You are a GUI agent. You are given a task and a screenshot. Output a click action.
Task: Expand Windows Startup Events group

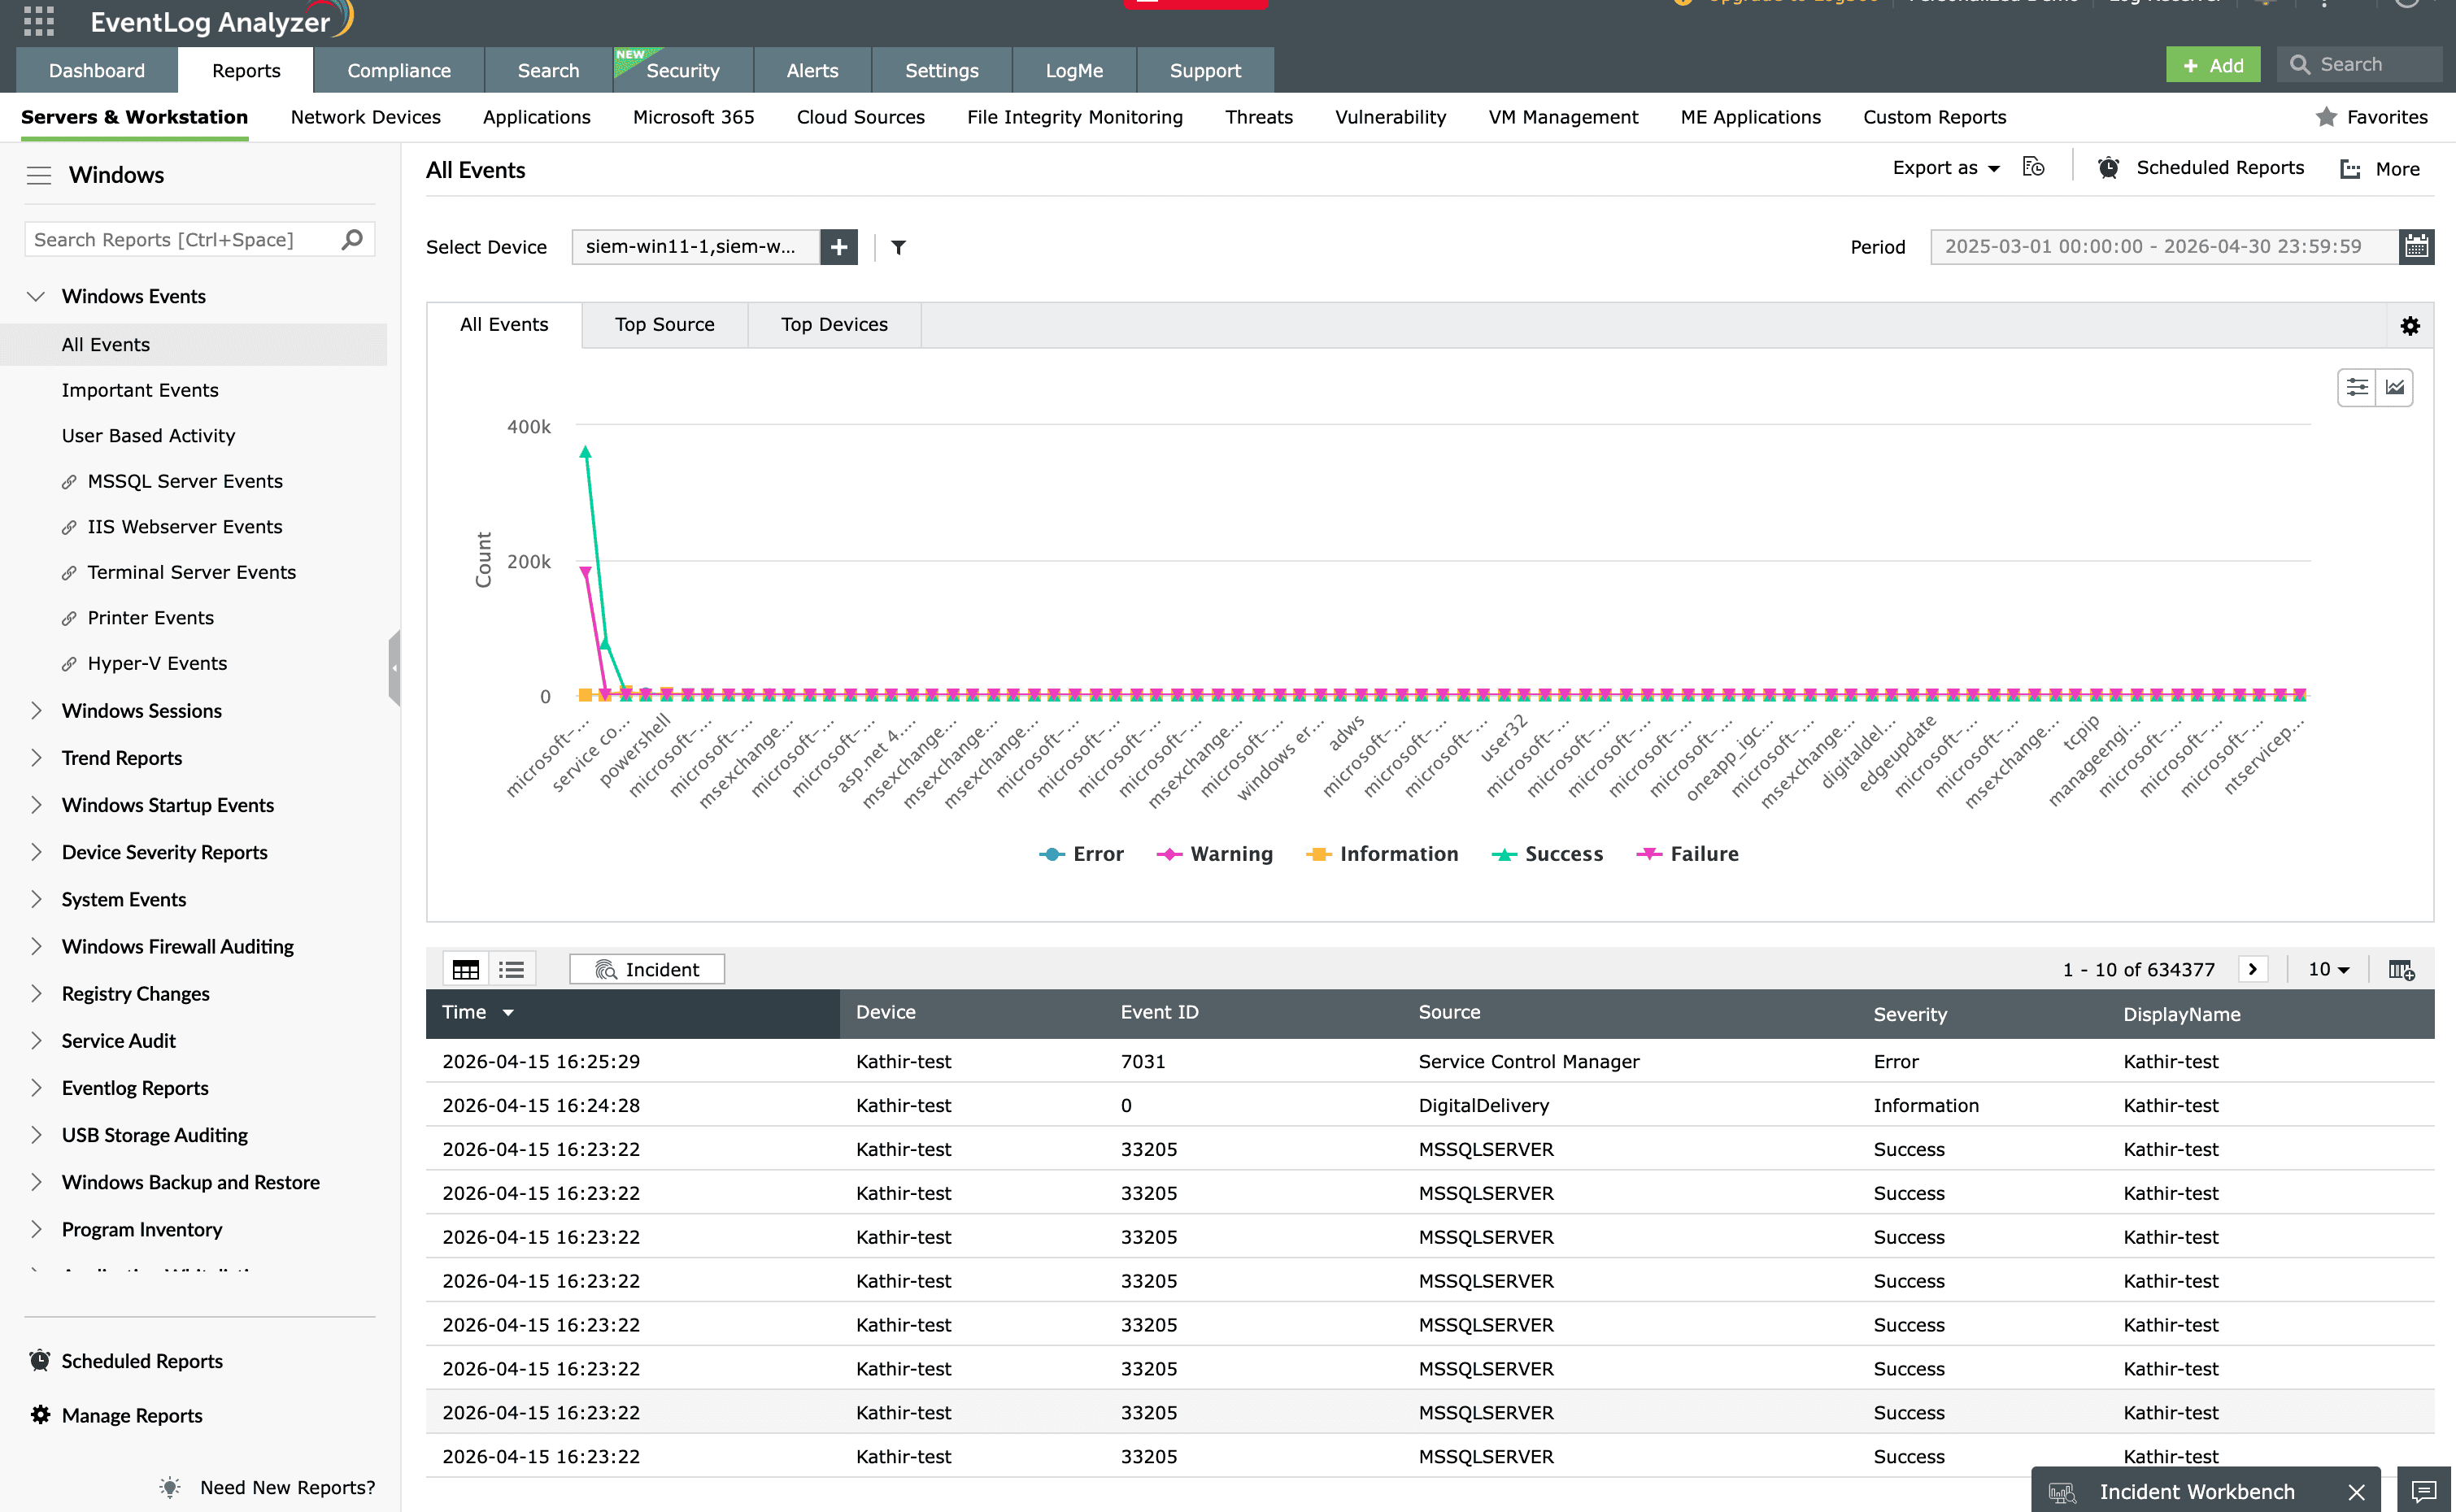tap(36, 804)
